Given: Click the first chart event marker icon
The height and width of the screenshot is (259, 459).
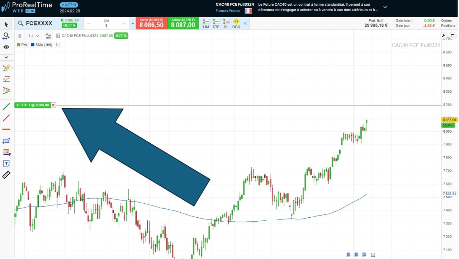Looking at the screenshot, I should click(349, 255).
